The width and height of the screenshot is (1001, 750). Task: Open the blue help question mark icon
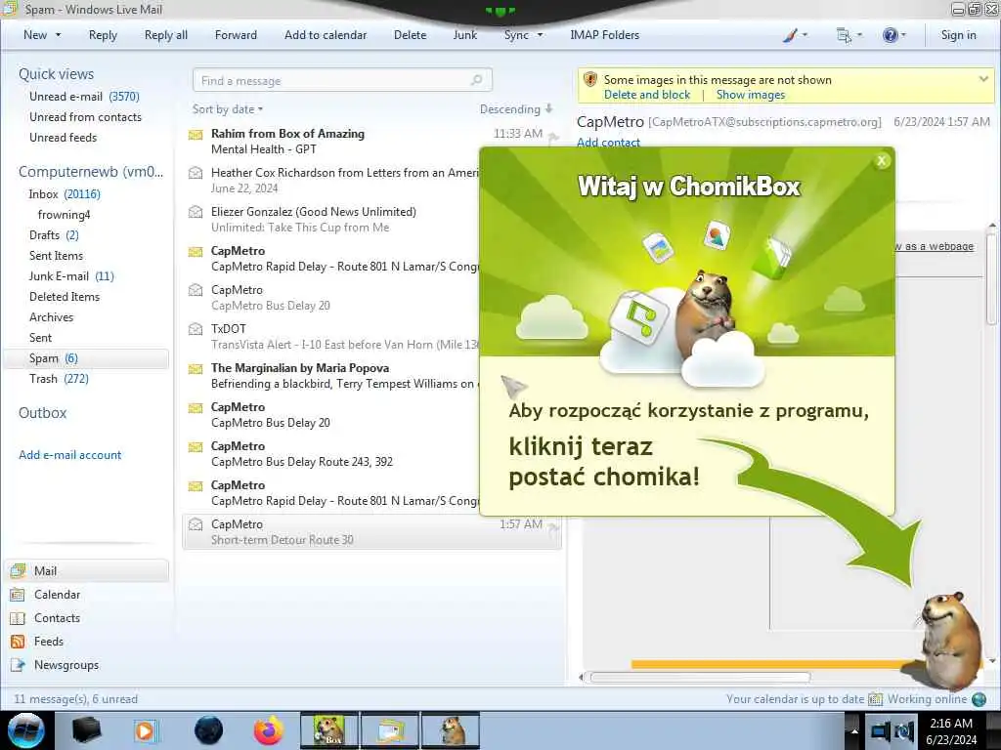click(890, 35)
